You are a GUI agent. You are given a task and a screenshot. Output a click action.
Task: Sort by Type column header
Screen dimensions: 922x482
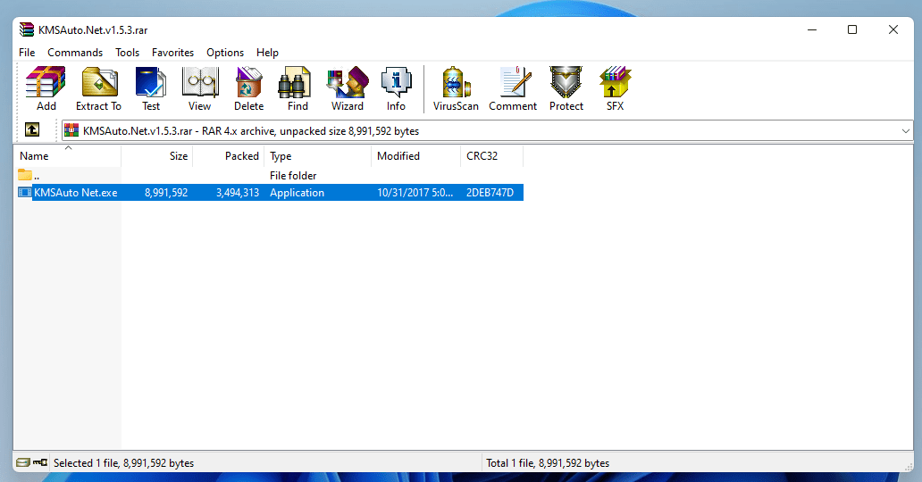click(318, 156)
